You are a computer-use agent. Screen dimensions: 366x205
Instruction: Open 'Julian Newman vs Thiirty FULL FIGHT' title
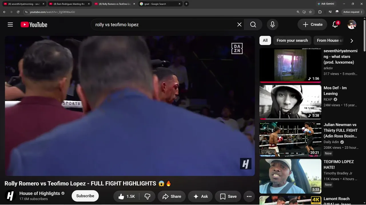click(341, 130)
